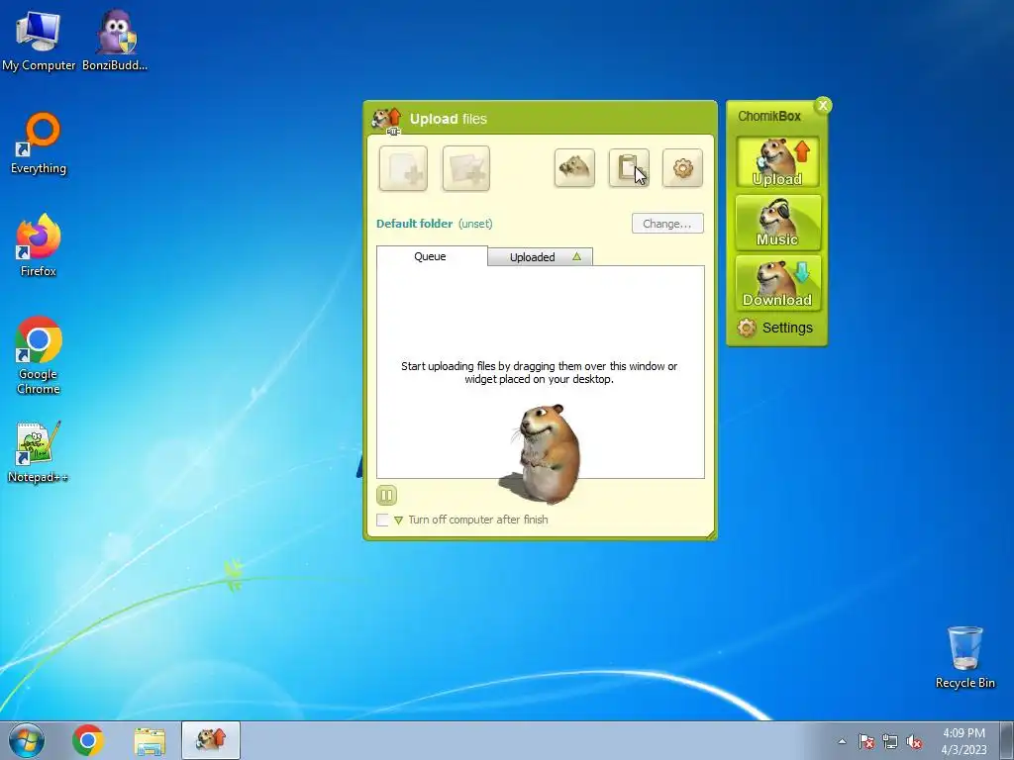Open upload settings gear in toolbar
1014x760 pixels.
[x=683, y=168]
